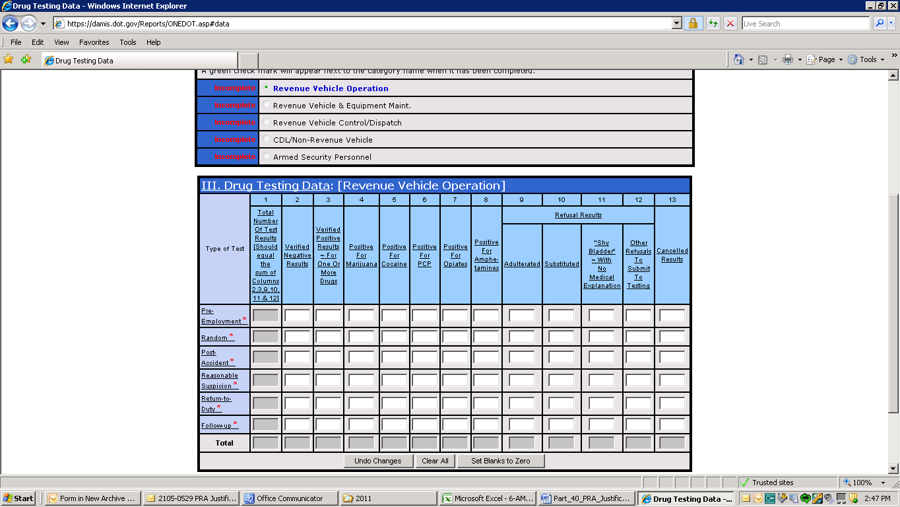The height and width of the screenshot is (507, 900).
Task: Open the search options dropdown arrow
Action: click(892, 24)
